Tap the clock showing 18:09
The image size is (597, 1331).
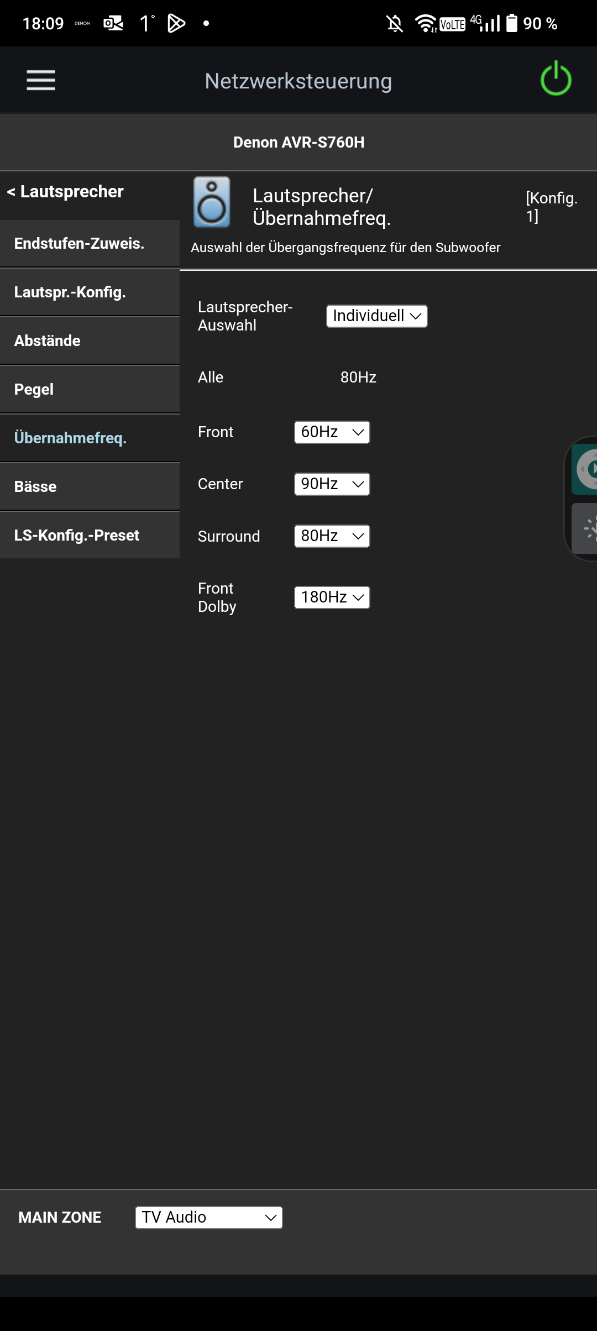click(43, 24)
